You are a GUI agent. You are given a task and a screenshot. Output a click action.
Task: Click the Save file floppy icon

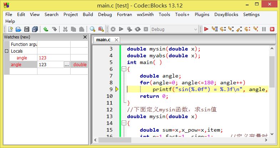[27, 29]
